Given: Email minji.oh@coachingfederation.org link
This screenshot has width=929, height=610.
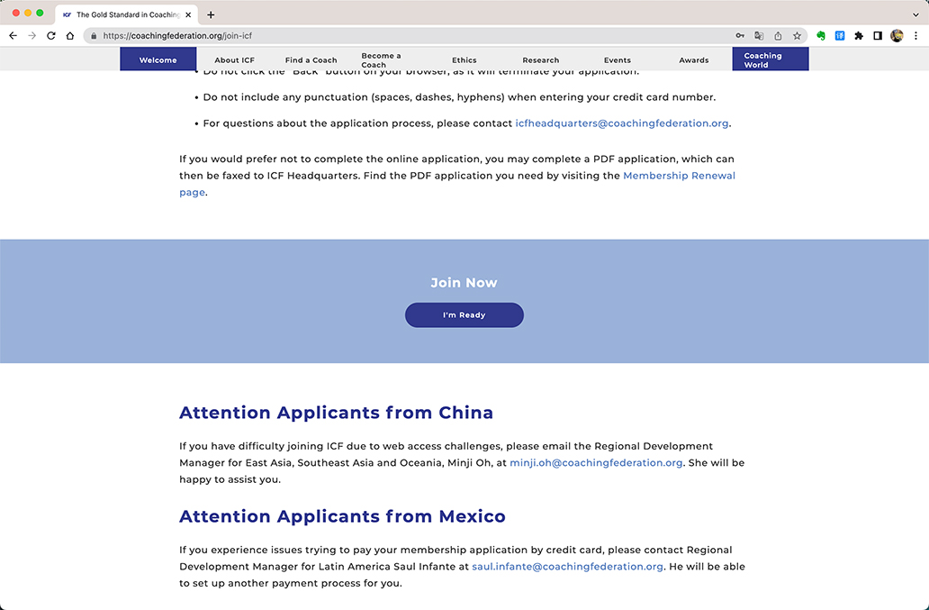Looking at the screenshot, I should (x=596, y=463).
